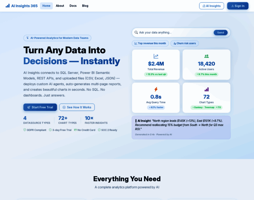Click the AI Insights outlined header button
The image size is (254, 200).
pos(212,6)
